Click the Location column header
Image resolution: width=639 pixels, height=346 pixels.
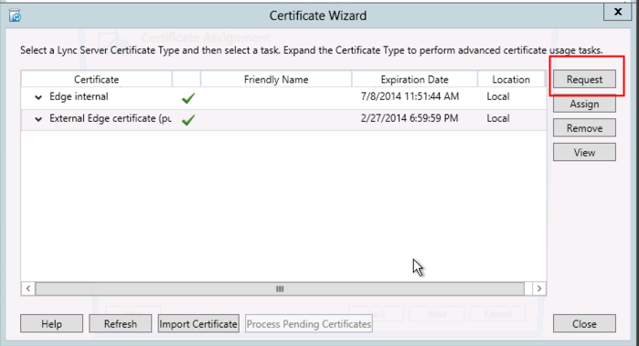pyautogui.click(x=511, y=79)
